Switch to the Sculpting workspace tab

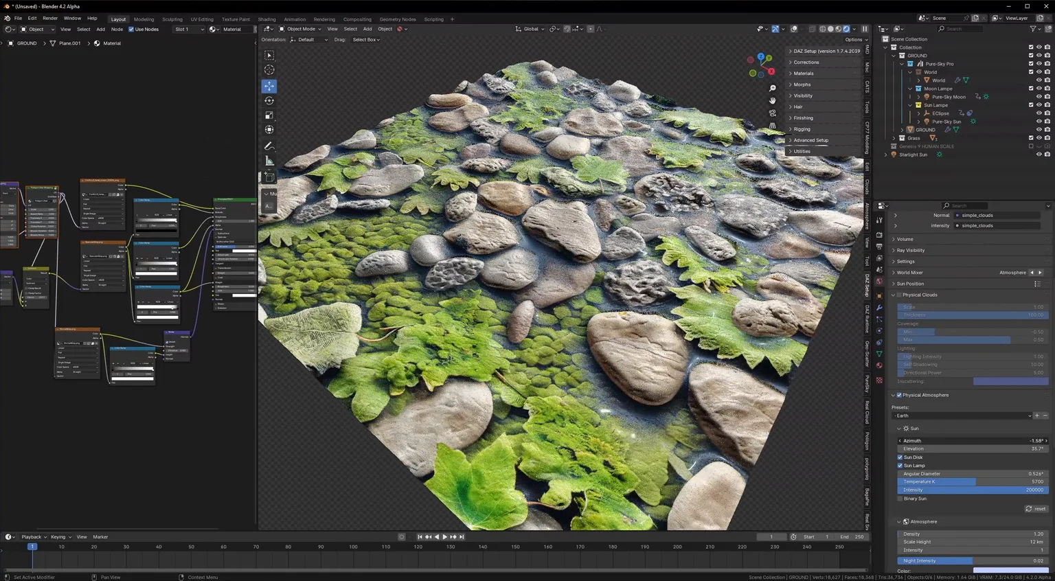coord(172,19)
